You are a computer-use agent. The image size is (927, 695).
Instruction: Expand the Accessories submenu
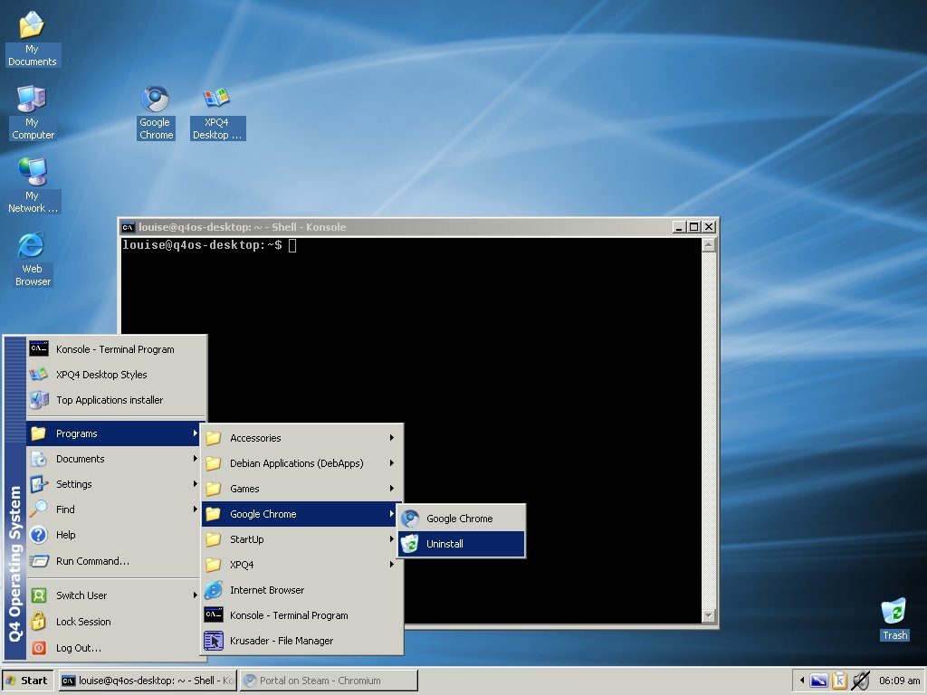(301, 438)
